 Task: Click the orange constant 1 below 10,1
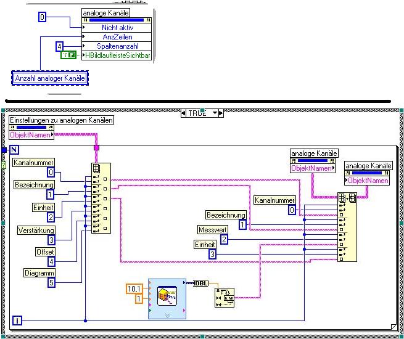139,298
